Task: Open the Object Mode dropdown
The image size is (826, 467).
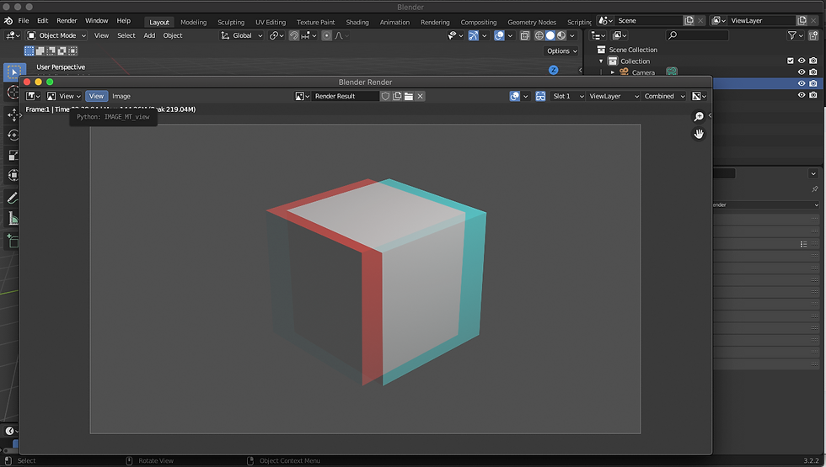Action: [x=56, y=35]
